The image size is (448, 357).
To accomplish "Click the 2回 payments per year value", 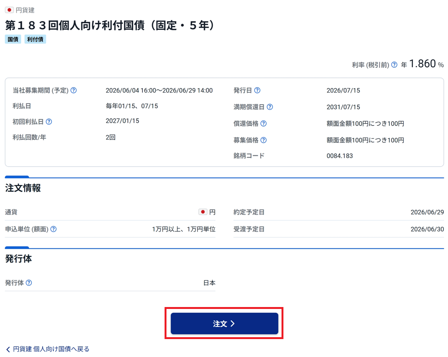I will (110, 137).
